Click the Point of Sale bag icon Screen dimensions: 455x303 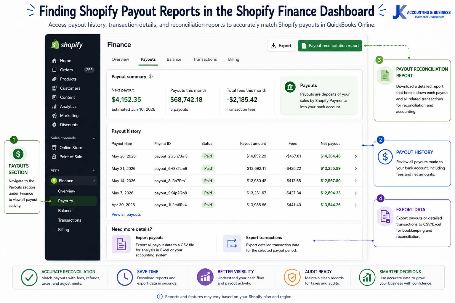click(54, 157)
